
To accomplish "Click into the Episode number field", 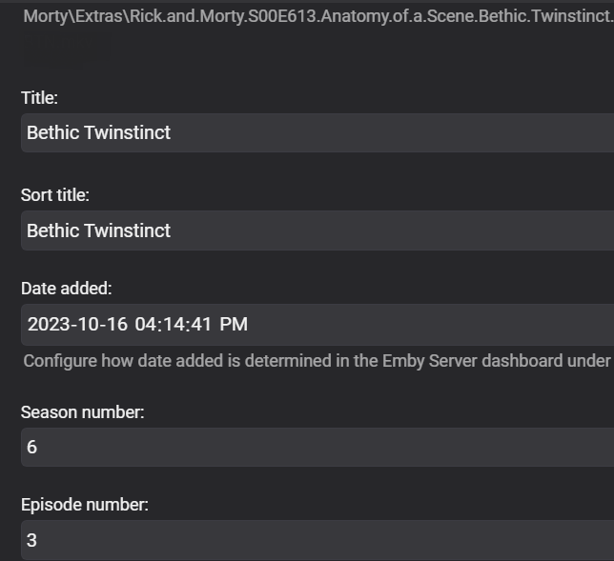I will click(x=315, y=540).
